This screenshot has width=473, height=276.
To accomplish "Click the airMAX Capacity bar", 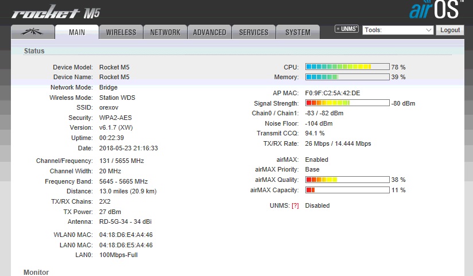I will (x=347, y=190).
